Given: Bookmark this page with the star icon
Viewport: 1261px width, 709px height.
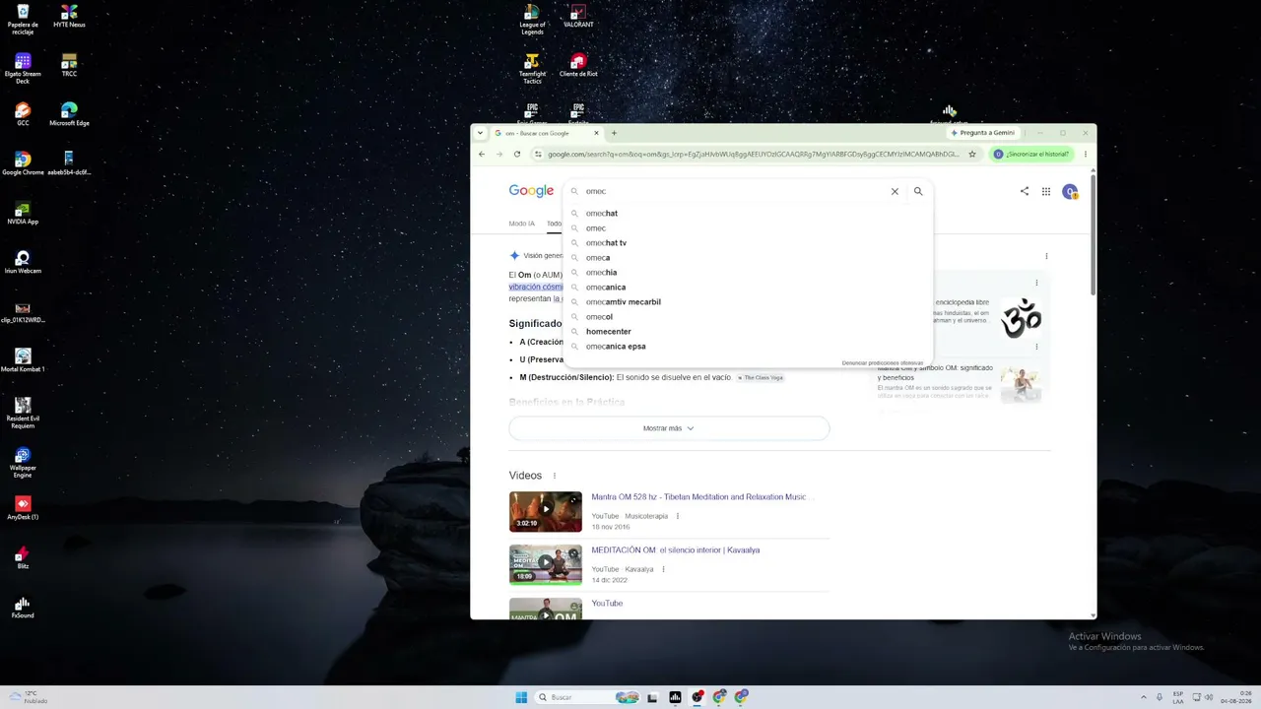Looking at the screenshot, I should pyautogui.click(x=972, y=154).
